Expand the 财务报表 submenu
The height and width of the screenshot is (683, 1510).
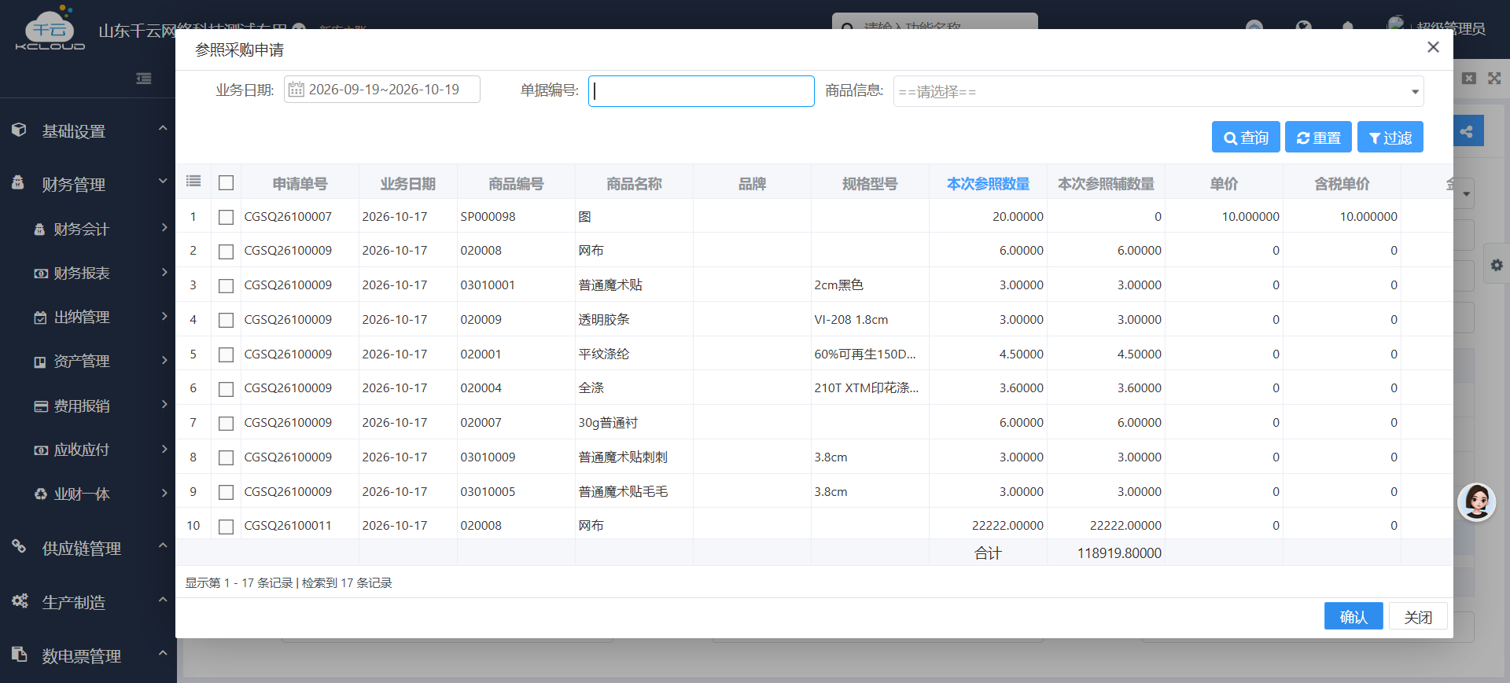click(x=164, y=272)
